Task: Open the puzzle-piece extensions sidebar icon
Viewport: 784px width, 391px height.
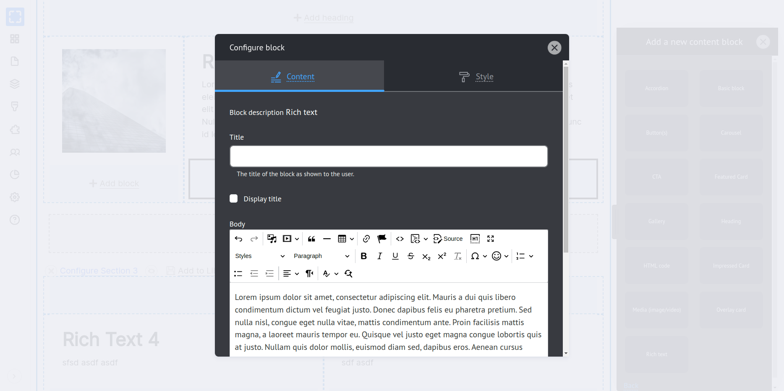Action: point(15,129)
